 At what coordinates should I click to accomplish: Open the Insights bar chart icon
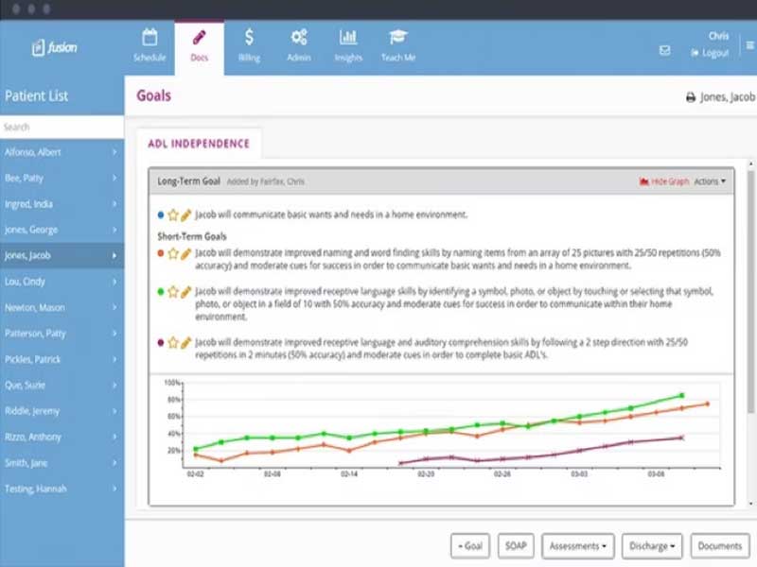tap(348, 37)
